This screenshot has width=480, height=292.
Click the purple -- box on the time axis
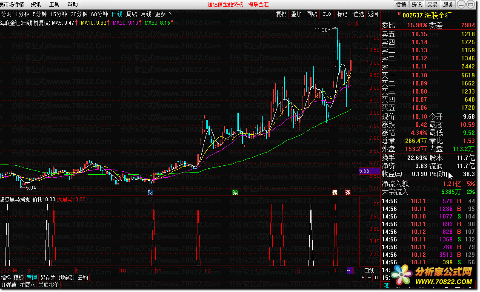350,271
